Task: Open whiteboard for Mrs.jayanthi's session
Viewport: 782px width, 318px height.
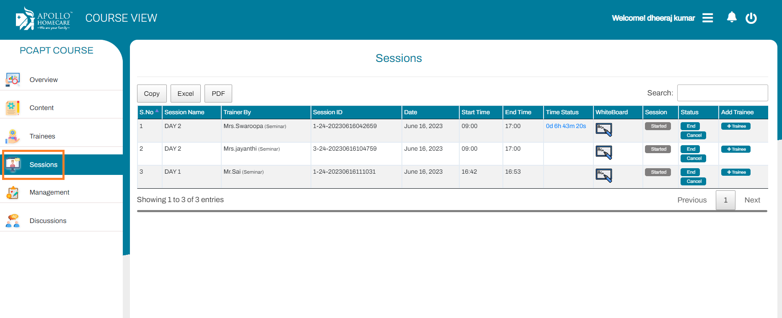Action: click(603, 153)
